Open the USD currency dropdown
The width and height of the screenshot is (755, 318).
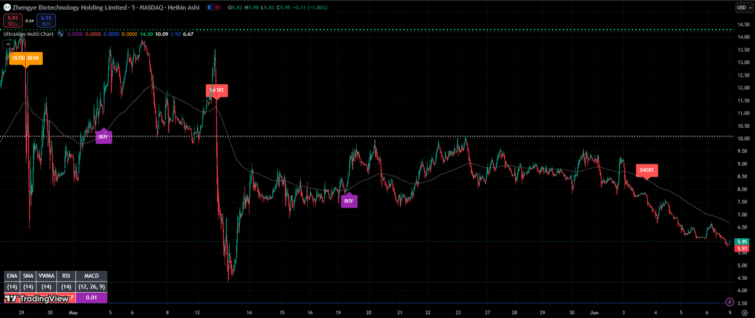[743, 8]
